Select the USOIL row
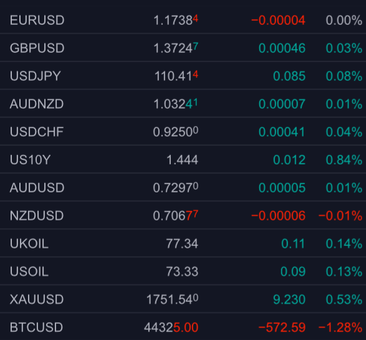 click(x=183, y=272)
